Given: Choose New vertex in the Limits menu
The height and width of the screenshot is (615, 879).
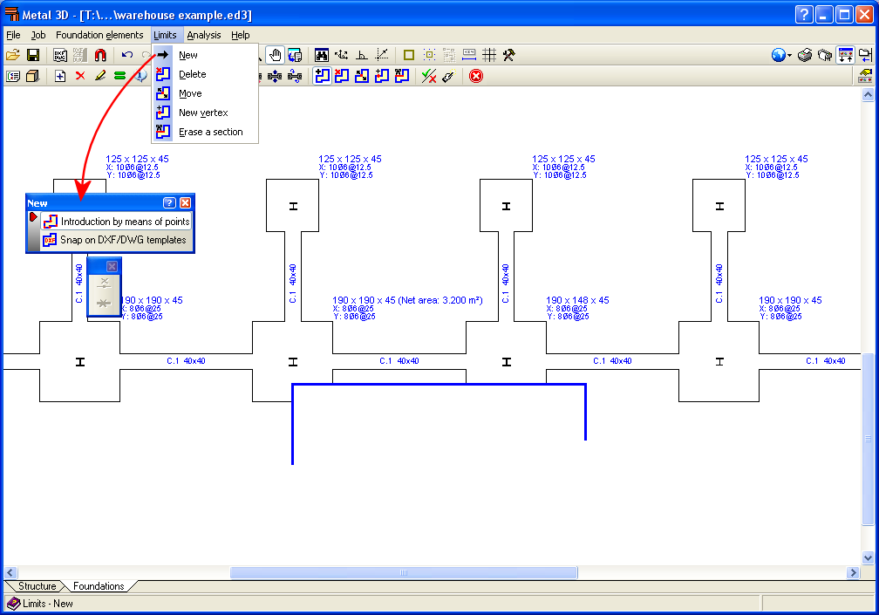Looking at the screenshot, I should pos(205,113).
